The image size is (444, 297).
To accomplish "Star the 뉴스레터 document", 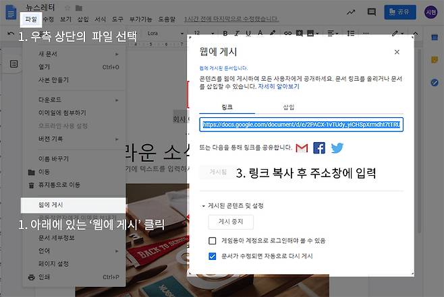I will point(67,8).
